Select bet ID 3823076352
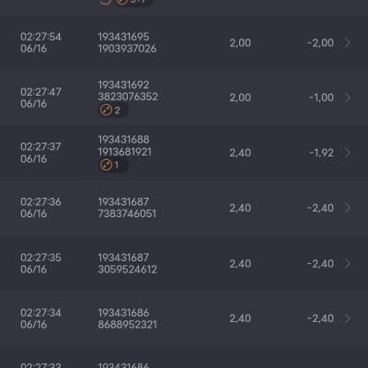The height and width of the screenshot is (368, 368). point(128,97)
